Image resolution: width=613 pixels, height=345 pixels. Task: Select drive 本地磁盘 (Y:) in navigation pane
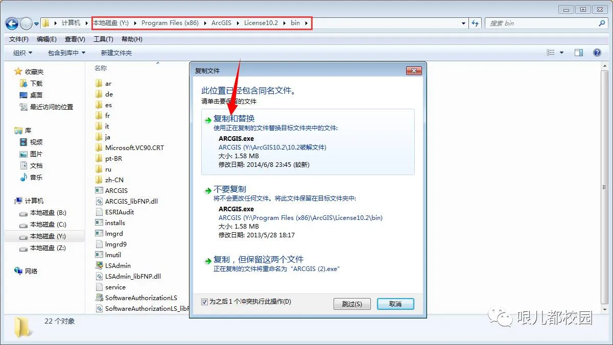(x=43, y=236)
